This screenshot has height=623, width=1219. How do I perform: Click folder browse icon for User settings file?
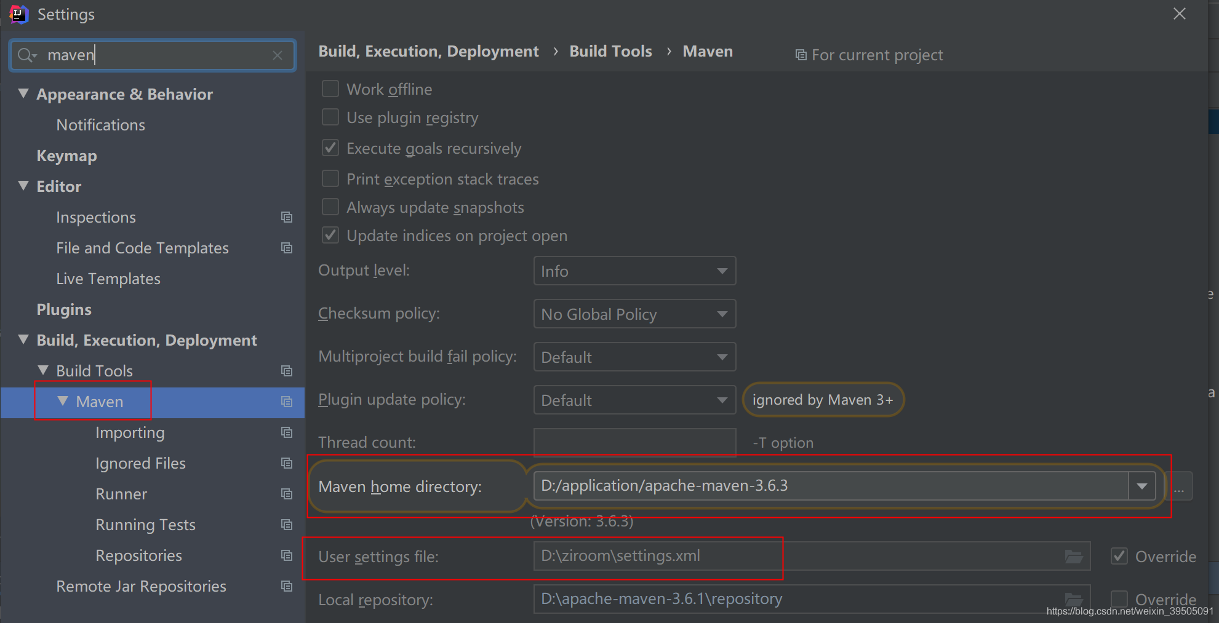[1074, 557]
